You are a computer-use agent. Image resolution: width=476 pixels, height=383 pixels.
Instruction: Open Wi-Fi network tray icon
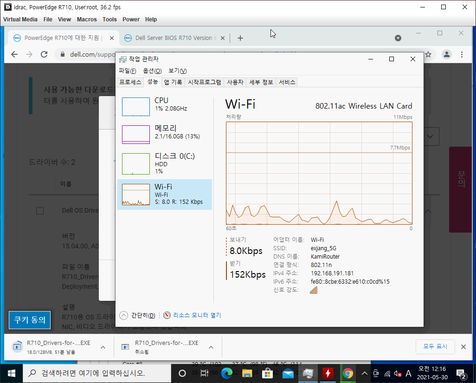click(x=387, y=374)
